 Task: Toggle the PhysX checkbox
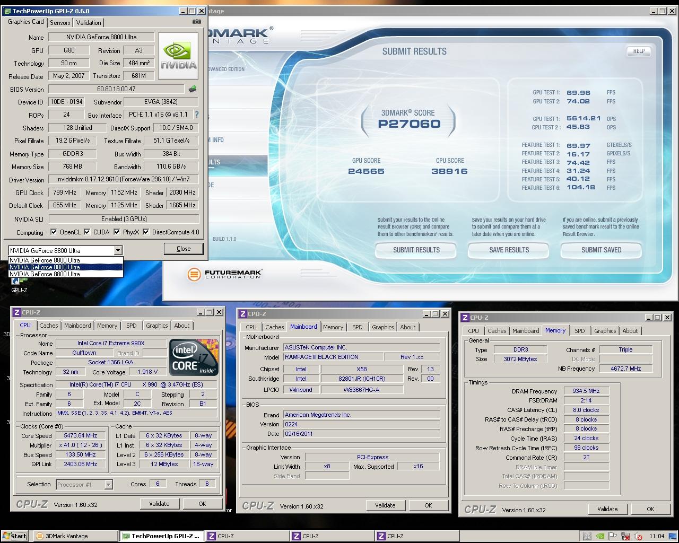pos(117,232)
